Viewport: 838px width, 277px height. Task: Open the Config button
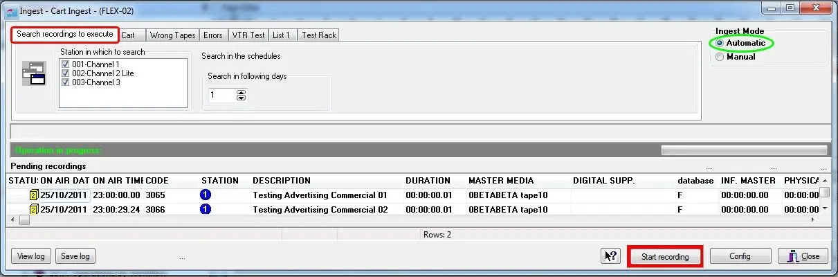[x=740, y=256]
